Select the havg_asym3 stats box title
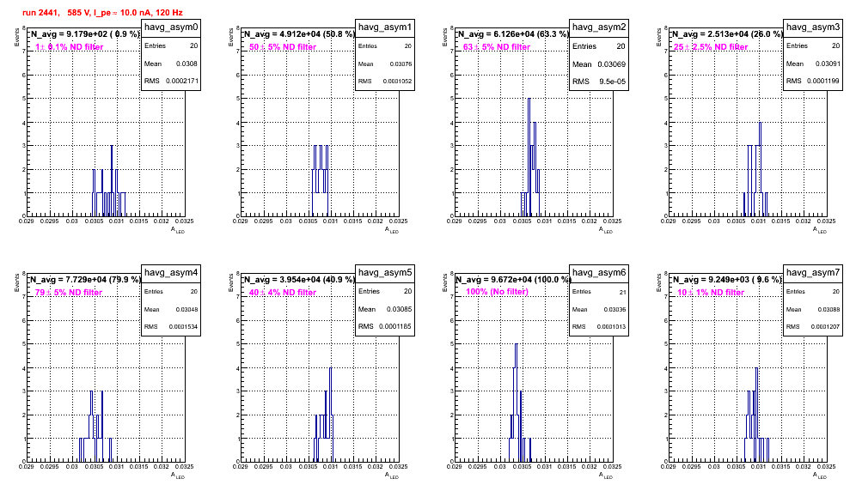Image resolution: width=856 pixels, height=491 pixels. (x=813, y=27)
